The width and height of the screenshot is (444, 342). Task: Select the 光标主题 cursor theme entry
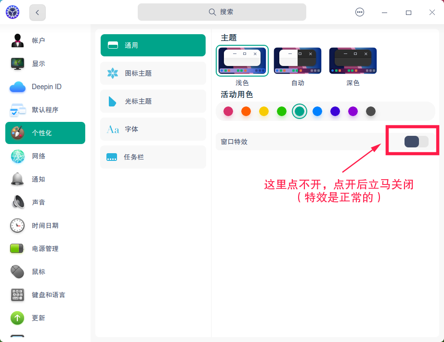point(153,101)
